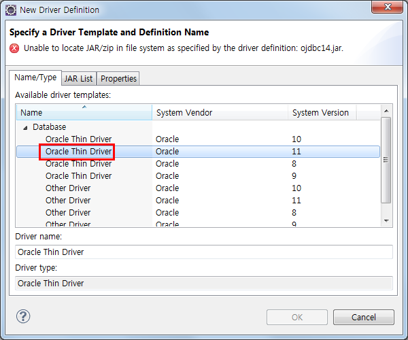Select the Oracle Thin Driver version 10 row
The height and width of the screenshot is (340, 408).
198,139
